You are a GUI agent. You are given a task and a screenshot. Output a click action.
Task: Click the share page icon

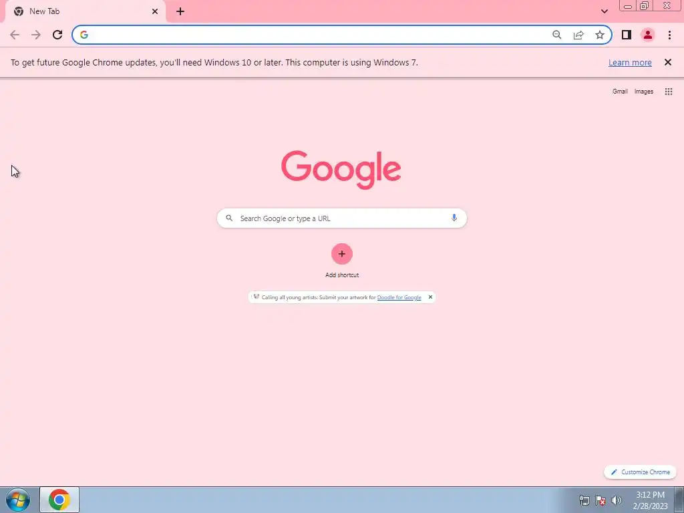(578, 35)
